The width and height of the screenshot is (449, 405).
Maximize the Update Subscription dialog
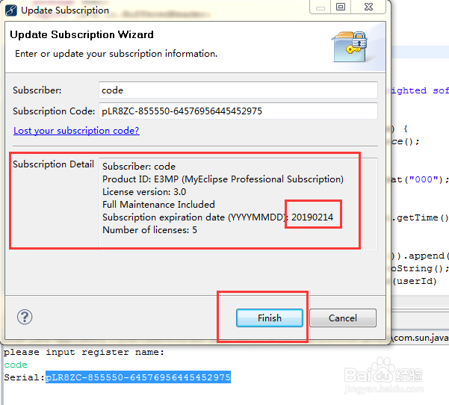click(341, 7)
